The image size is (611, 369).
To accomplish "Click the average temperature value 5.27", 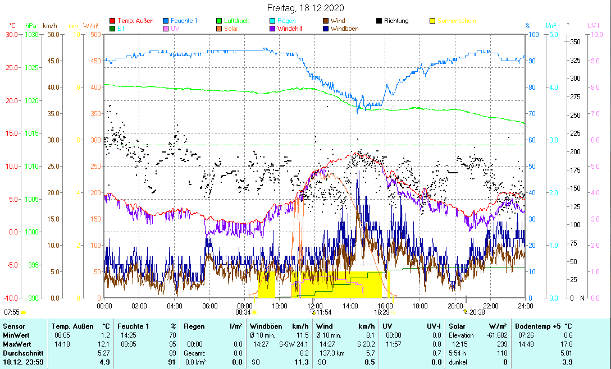I will click(104, 353).
